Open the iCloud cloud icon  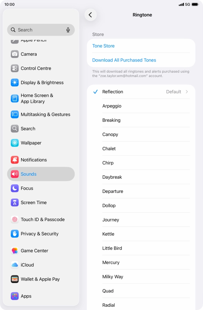(x=15, y=265)
